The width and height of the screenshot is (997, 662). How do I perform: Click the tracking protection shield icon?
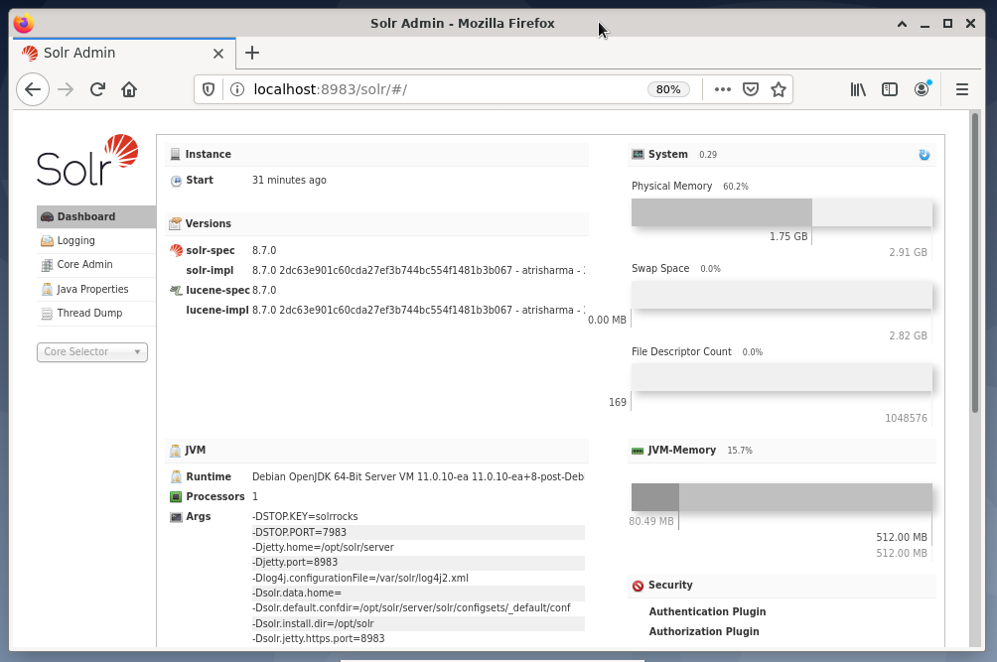pyautogui.click(x=209, y=89)
